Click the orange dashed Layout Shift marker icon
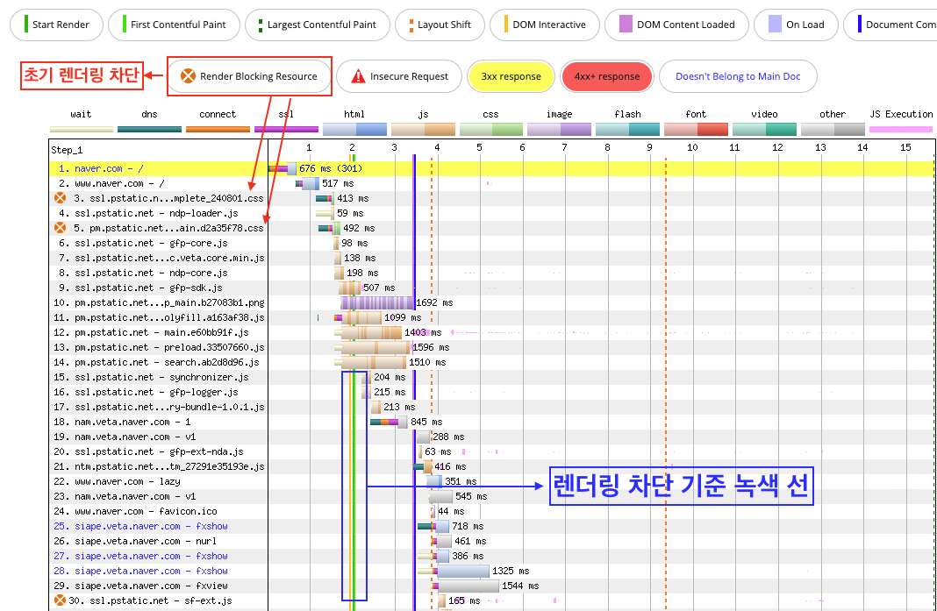The image size is (937, 611). (411, 25)
